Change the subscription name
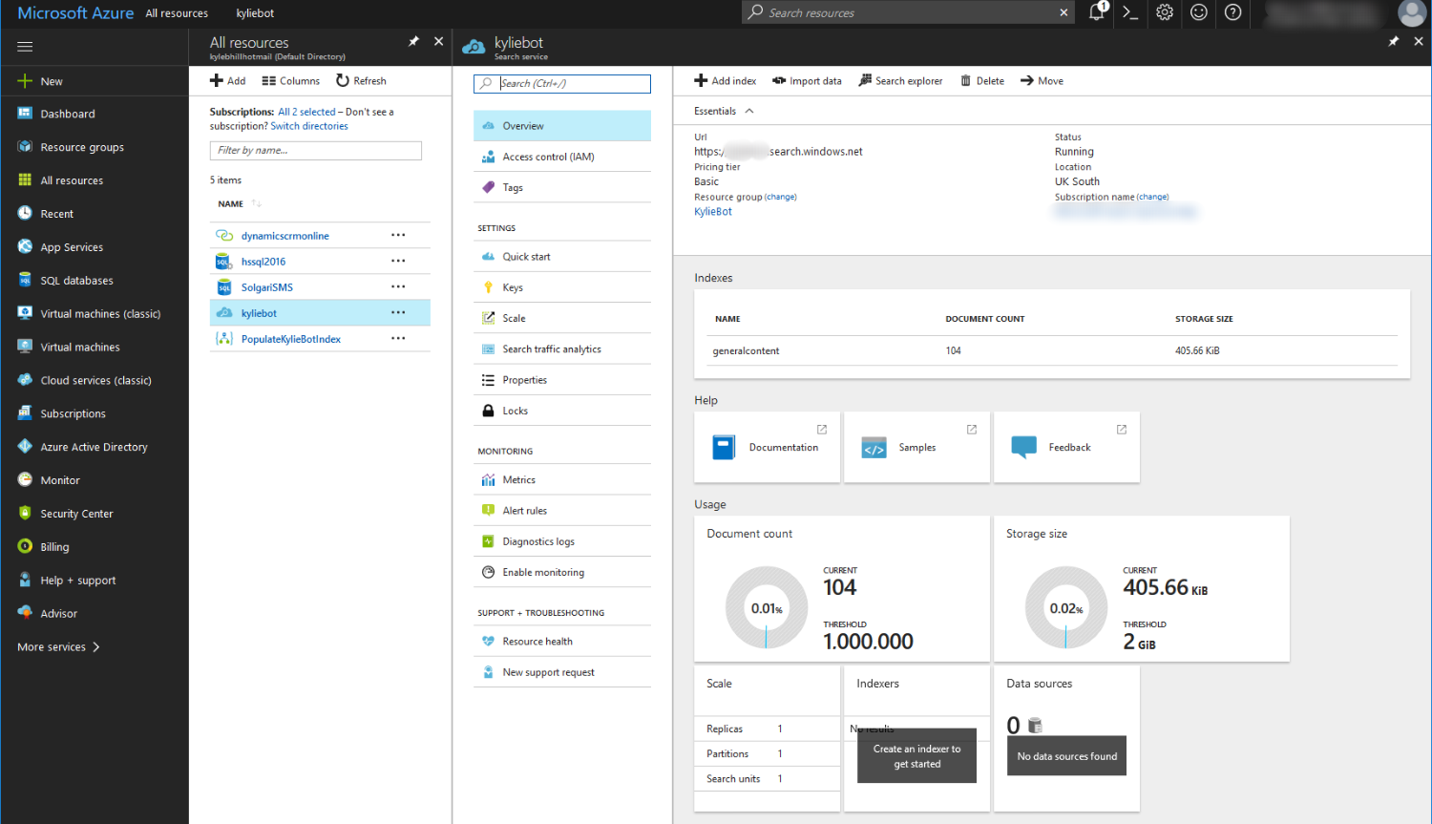This screenshot has height=824, width=1432. tap(1152, 197)
